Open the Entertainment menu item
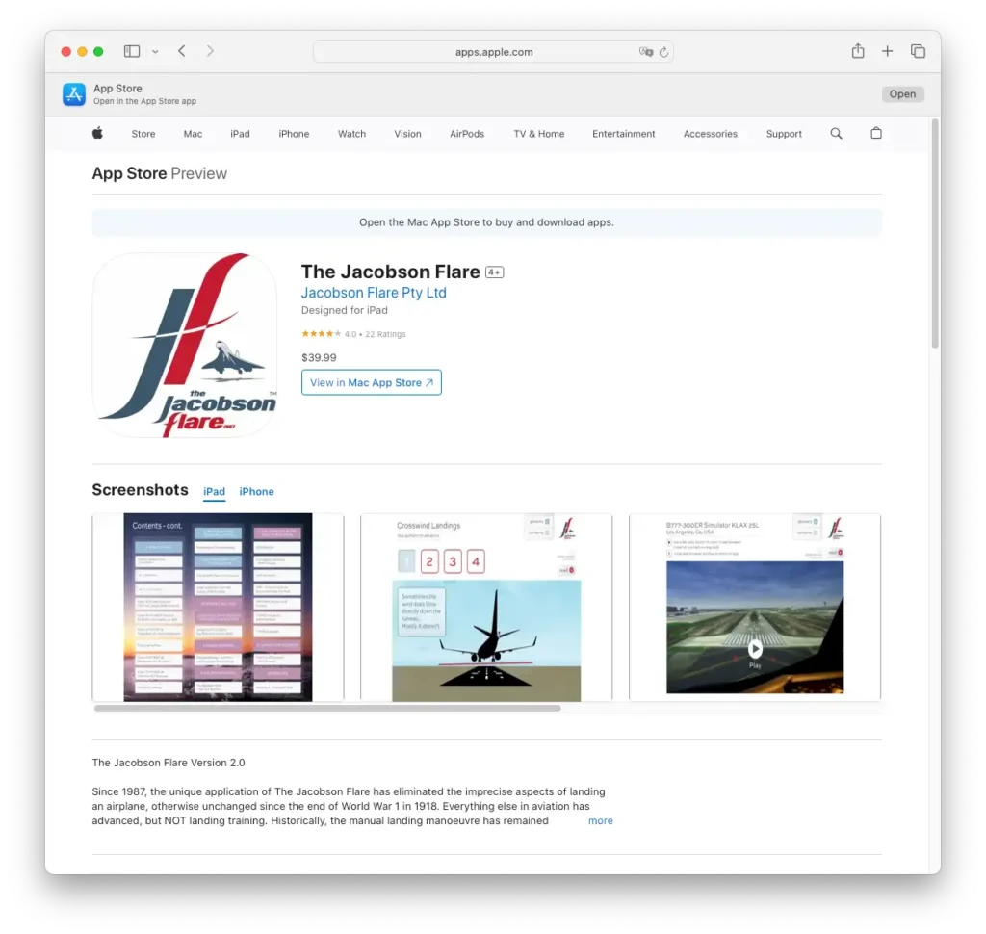Viewport: 986px width, 934px height. click(623, 134)
